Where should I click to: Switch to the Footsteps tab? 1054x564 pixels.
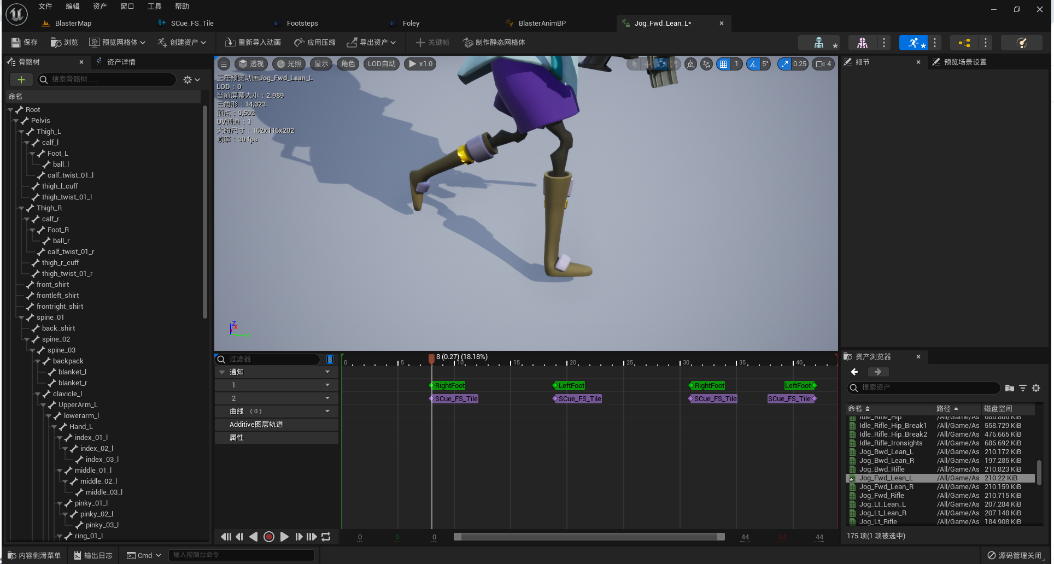(302, 23)
